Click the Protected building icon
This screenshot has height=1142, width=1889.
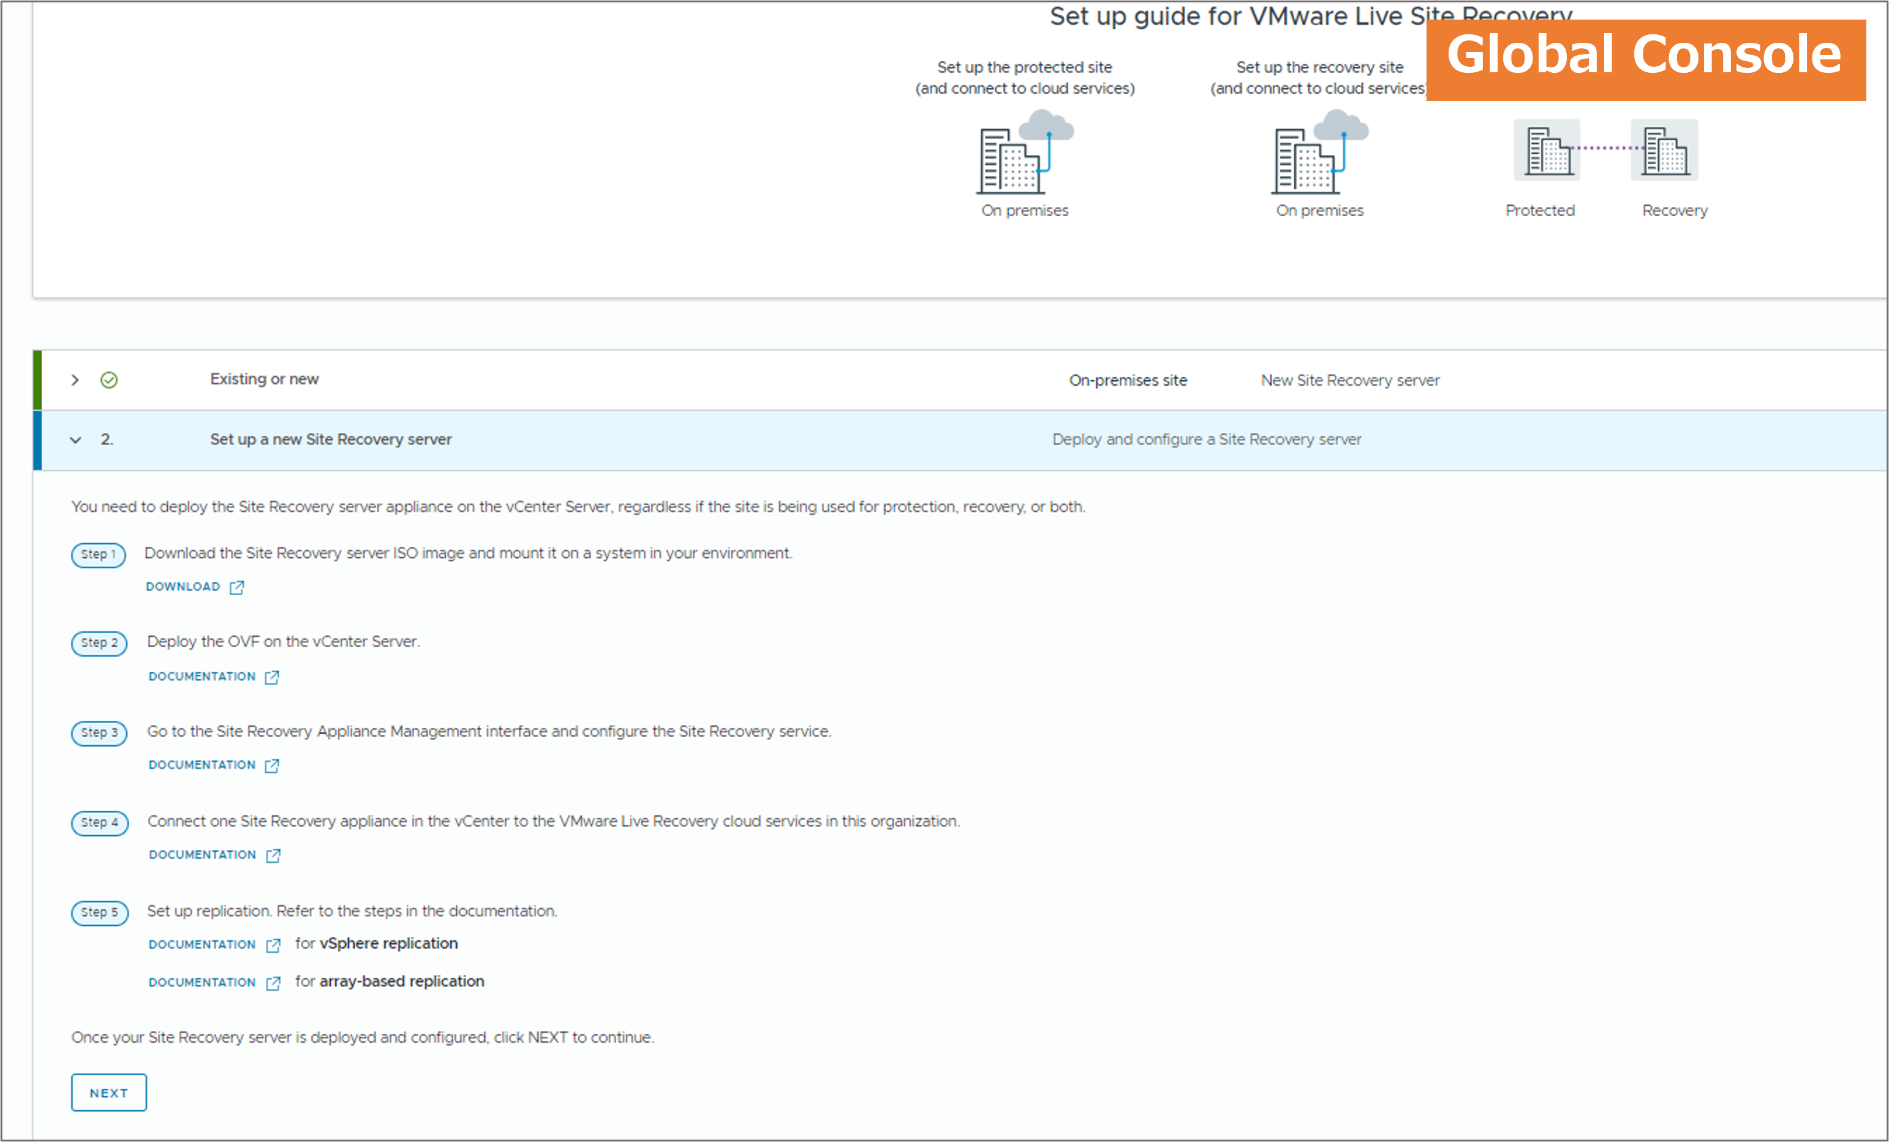(x=1547, y=149)
